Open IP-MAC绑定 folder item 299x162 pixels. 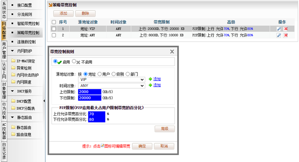[23, 61]
